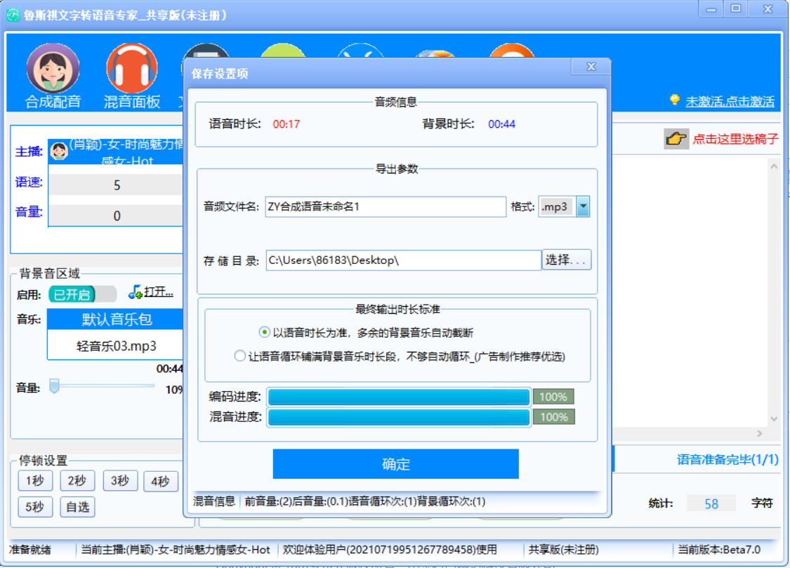This screenshot has height=568, width=790.
Task: Toggle the 已开启 background music switch
Action: (83, 294)
